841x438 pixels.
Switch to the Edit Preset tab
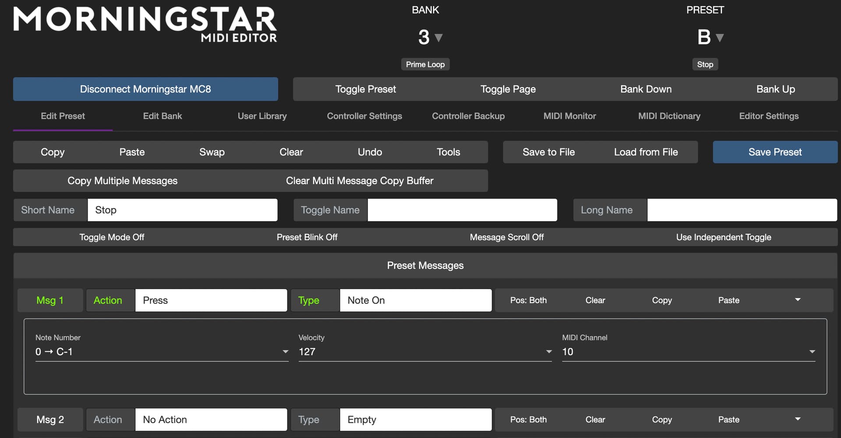click(x=63, y=116)
